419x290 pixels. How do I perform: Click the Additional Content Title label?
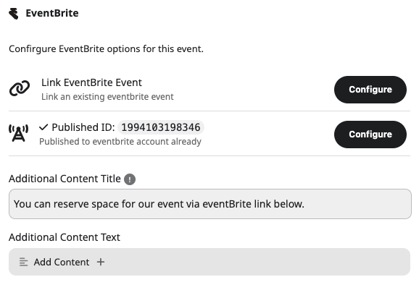[65, 179]
